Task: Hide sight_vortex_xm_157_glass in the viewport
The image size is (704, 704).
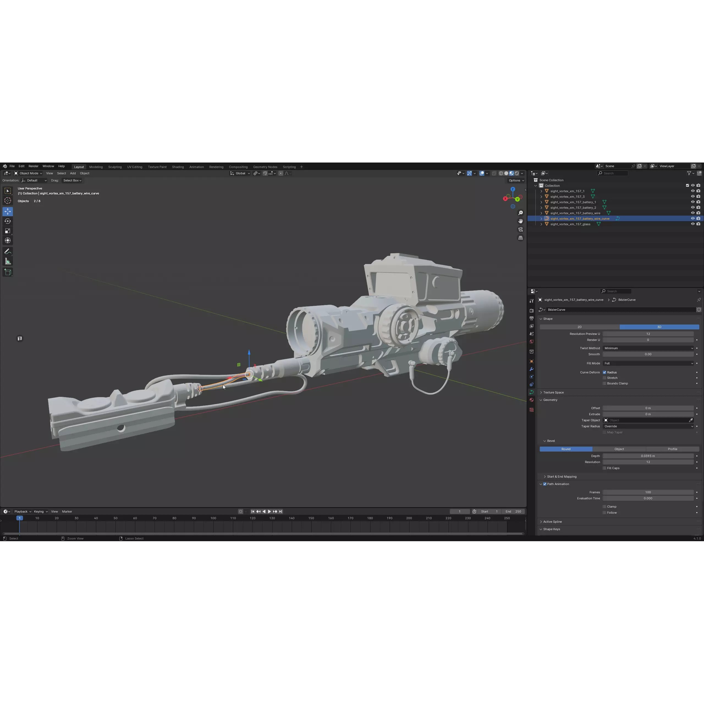Action: coord(693,224)
